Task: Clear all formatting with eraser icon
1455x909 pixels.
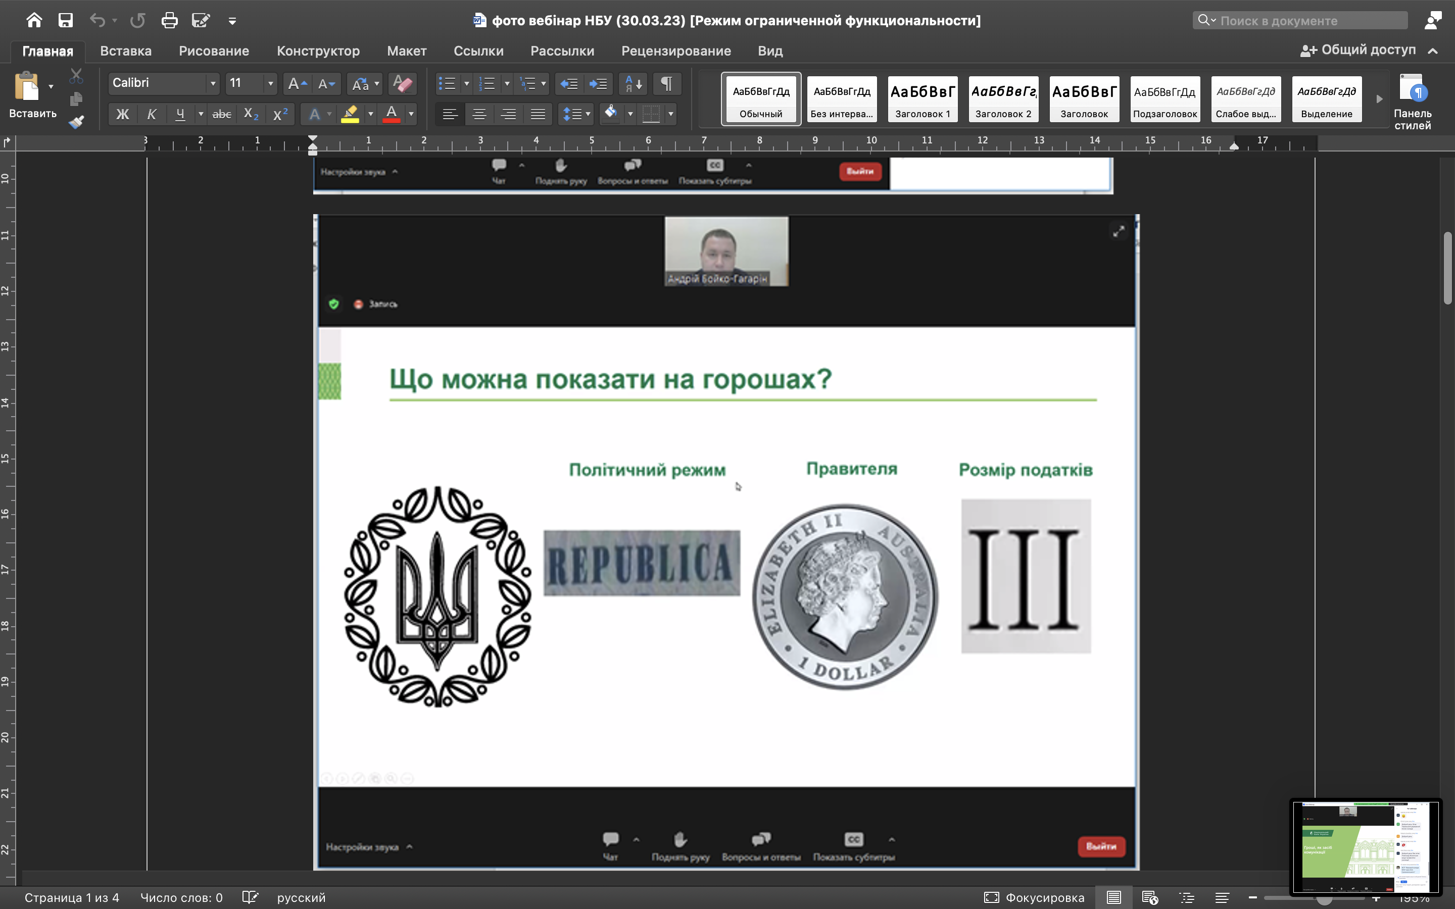Action: click(402, 83)
